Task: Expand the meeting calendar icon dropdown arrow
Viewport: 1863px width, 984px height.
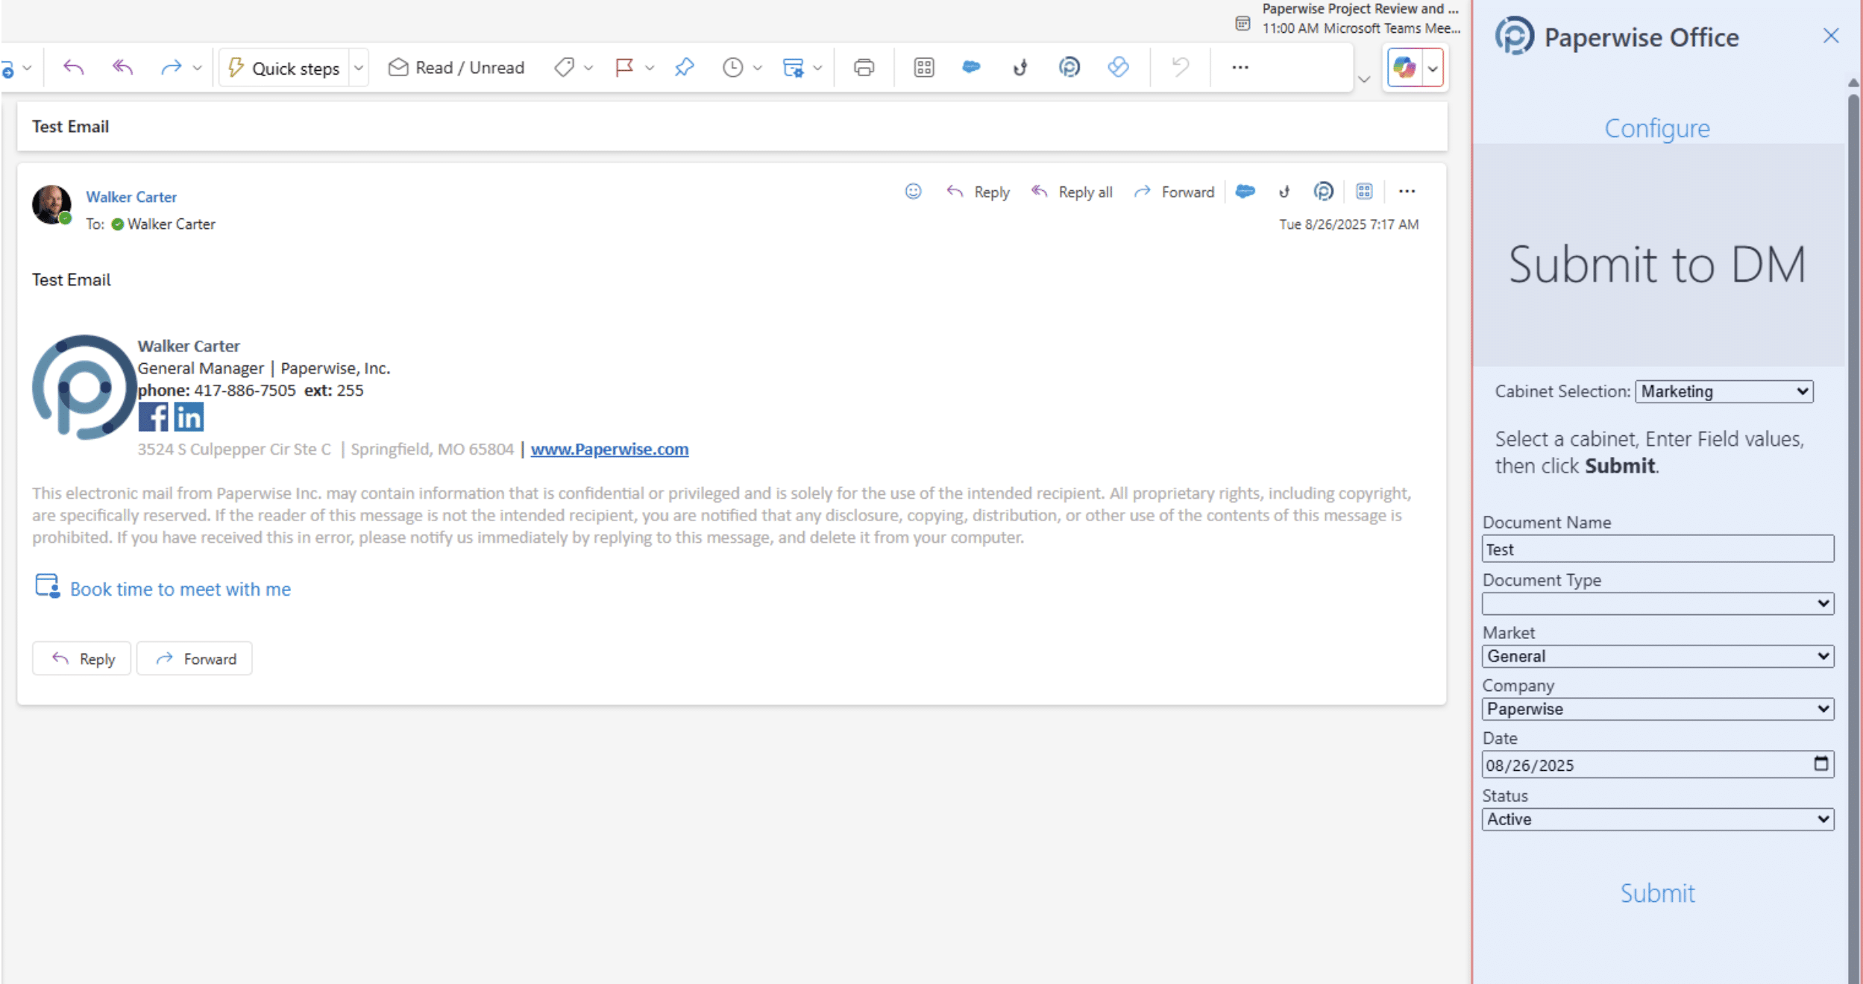Action: pos(817,68)
